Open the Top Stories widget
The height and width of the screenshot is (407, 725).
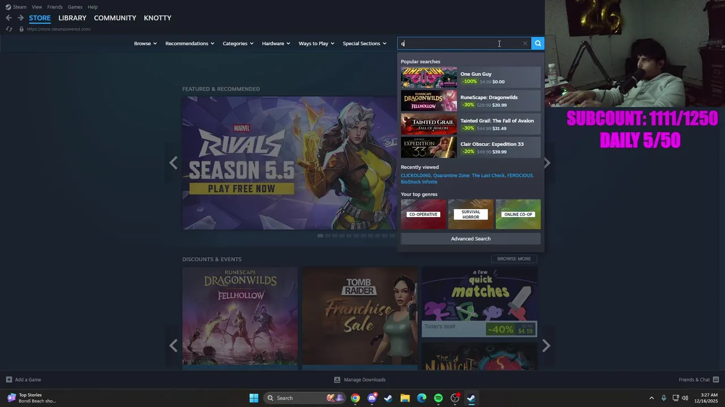[x=32, y=398]
